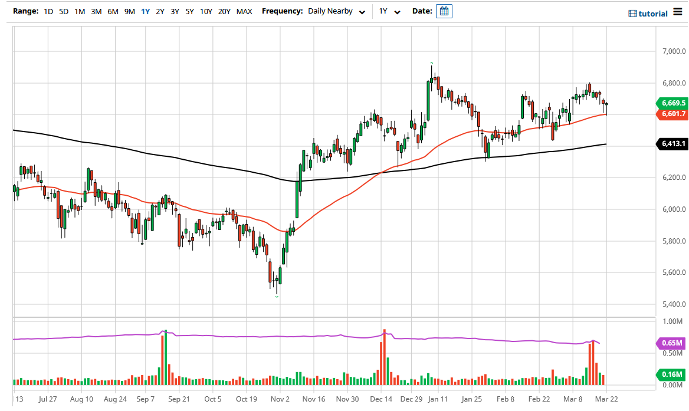Image resolution: width=689 pixels, height=411 pixels.
Task: Set range to 10Y
Action: tap(206, 11)
